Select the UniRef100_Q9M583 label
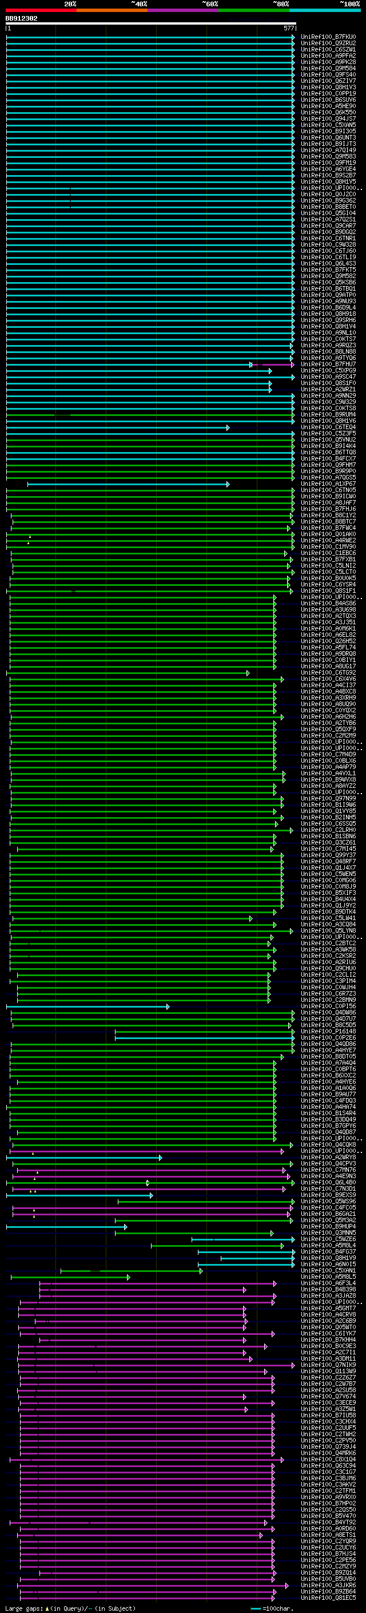This screenshot has height=1613, width=366. tap(328, 157)
